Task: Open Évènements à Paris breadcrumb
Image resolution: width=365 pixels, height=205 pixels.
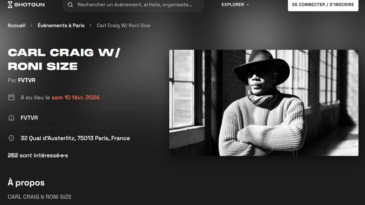Action: tap(61, 26)
